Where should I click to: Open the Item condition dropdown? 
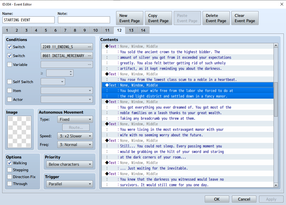pyautogui.click(x=67, y=91)
